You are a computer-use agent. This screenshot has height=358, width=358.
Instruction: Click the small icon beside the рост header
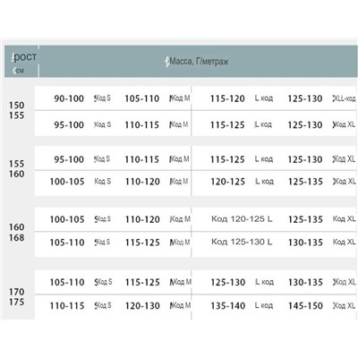click(x=13, y=58)
